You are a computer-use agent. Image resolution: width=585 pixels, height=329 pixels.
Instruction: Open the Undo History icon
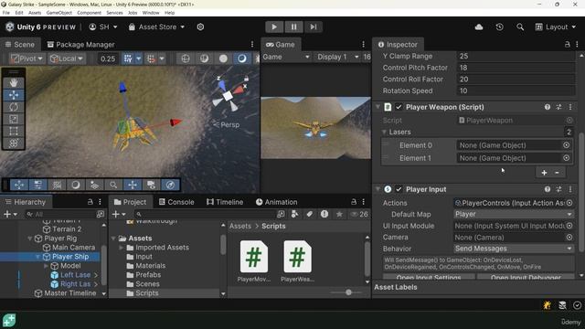pos(499,27)
